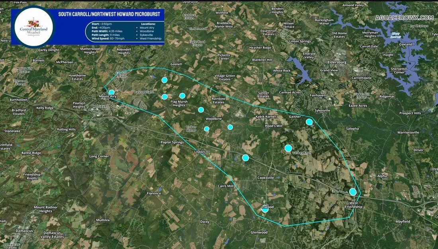Screen dimensions: 438x249
Task: Click the Carrs Mill map label
Action: click(x=225, y=186)
